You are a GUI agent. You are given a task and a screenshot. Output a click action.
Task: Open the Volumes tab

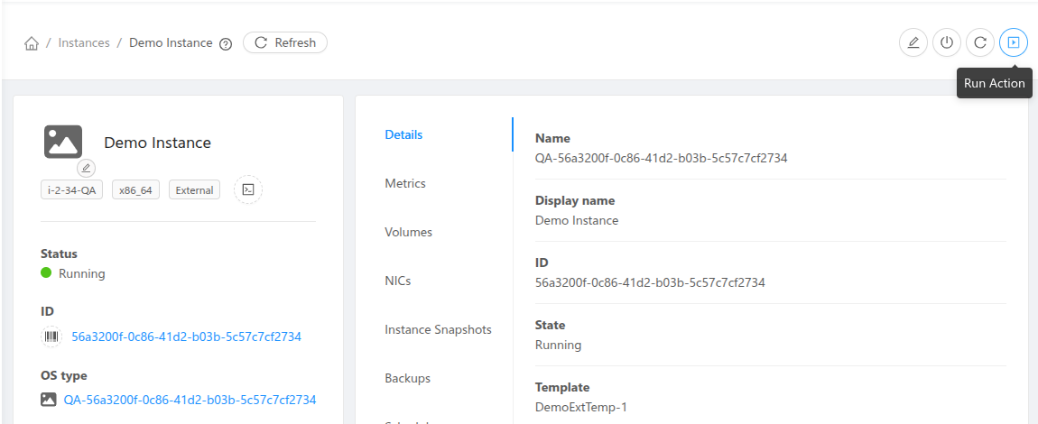point(408,232)
